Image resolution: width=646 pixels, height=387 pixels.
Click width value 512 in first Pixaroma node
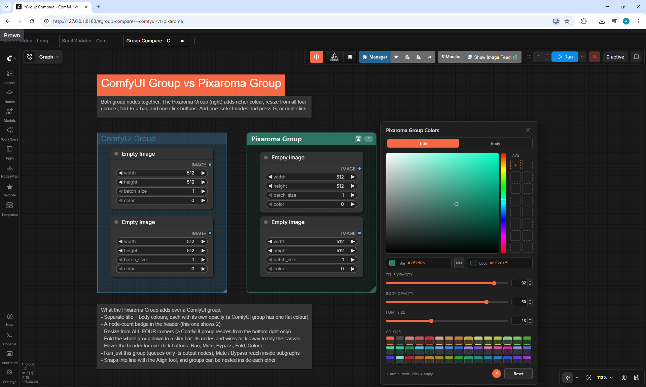coord(340,177)
